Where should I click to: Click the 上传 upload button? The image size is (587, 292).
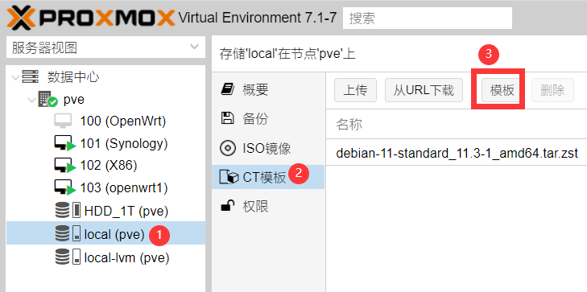point(355,90)
